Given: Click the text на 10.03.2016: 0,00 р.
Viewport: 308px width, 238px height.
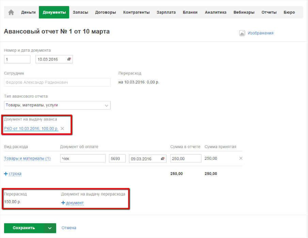Looking at the screenshot, I should [139, 82].
